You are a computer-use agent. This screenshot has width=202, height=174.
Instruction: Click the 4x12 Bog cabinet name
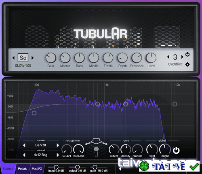point(40,155)
